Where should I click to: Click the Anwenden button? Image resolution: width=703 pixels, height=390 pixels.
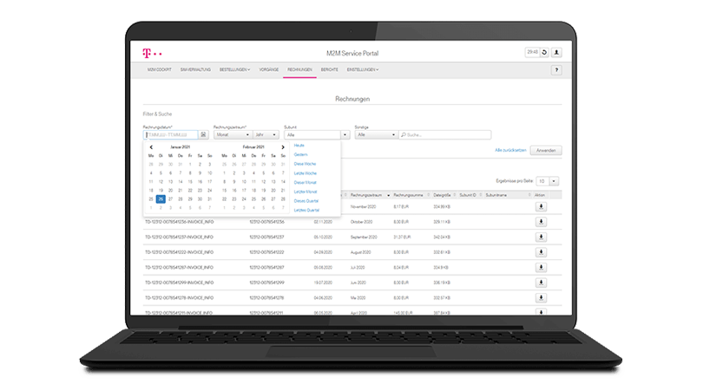[x=546, y=151]
